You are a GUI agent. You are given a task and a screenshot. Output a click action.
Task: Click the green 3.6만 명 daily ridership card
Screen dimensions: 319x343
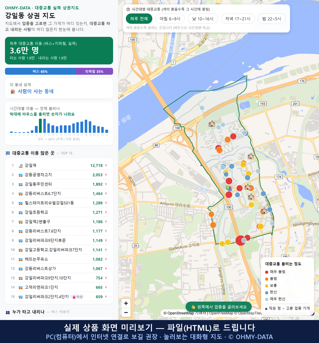click(59, 51)
